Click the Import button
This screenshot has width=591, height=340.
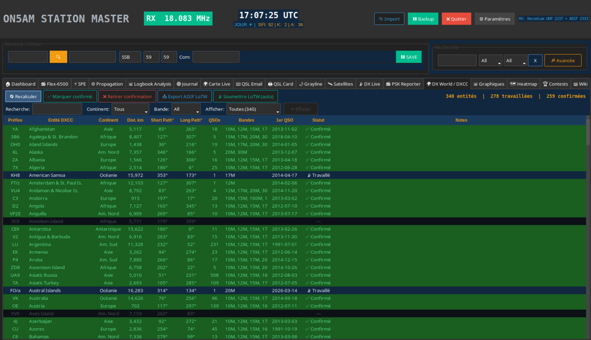point(389,19)
